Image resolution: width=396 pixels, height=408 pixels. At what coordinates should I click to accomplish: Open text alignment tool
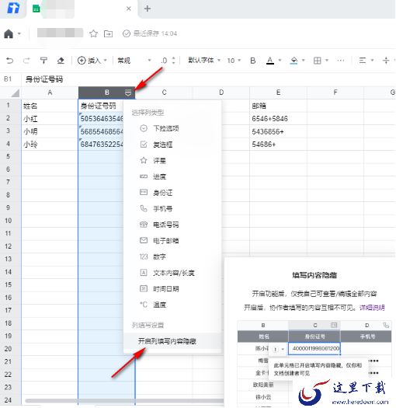[363, 61]
